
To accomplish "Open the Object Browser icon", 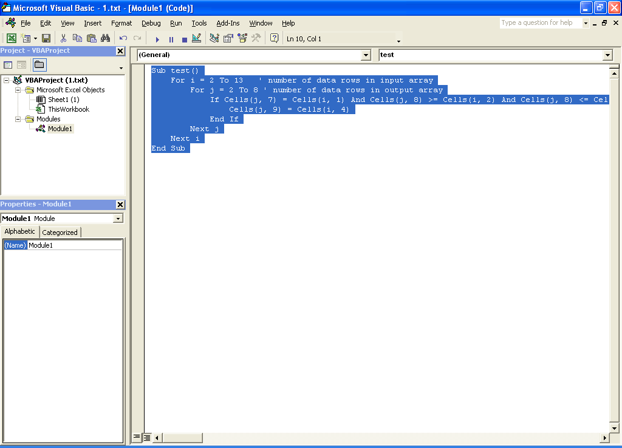I will (x=242, y=39).
